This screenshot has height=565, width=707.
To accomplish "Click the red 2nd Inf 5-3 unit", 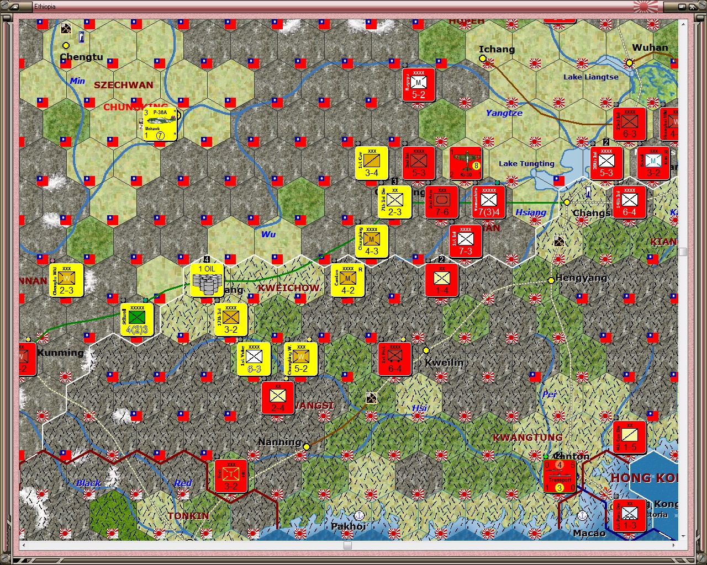I will pos(419,163).
